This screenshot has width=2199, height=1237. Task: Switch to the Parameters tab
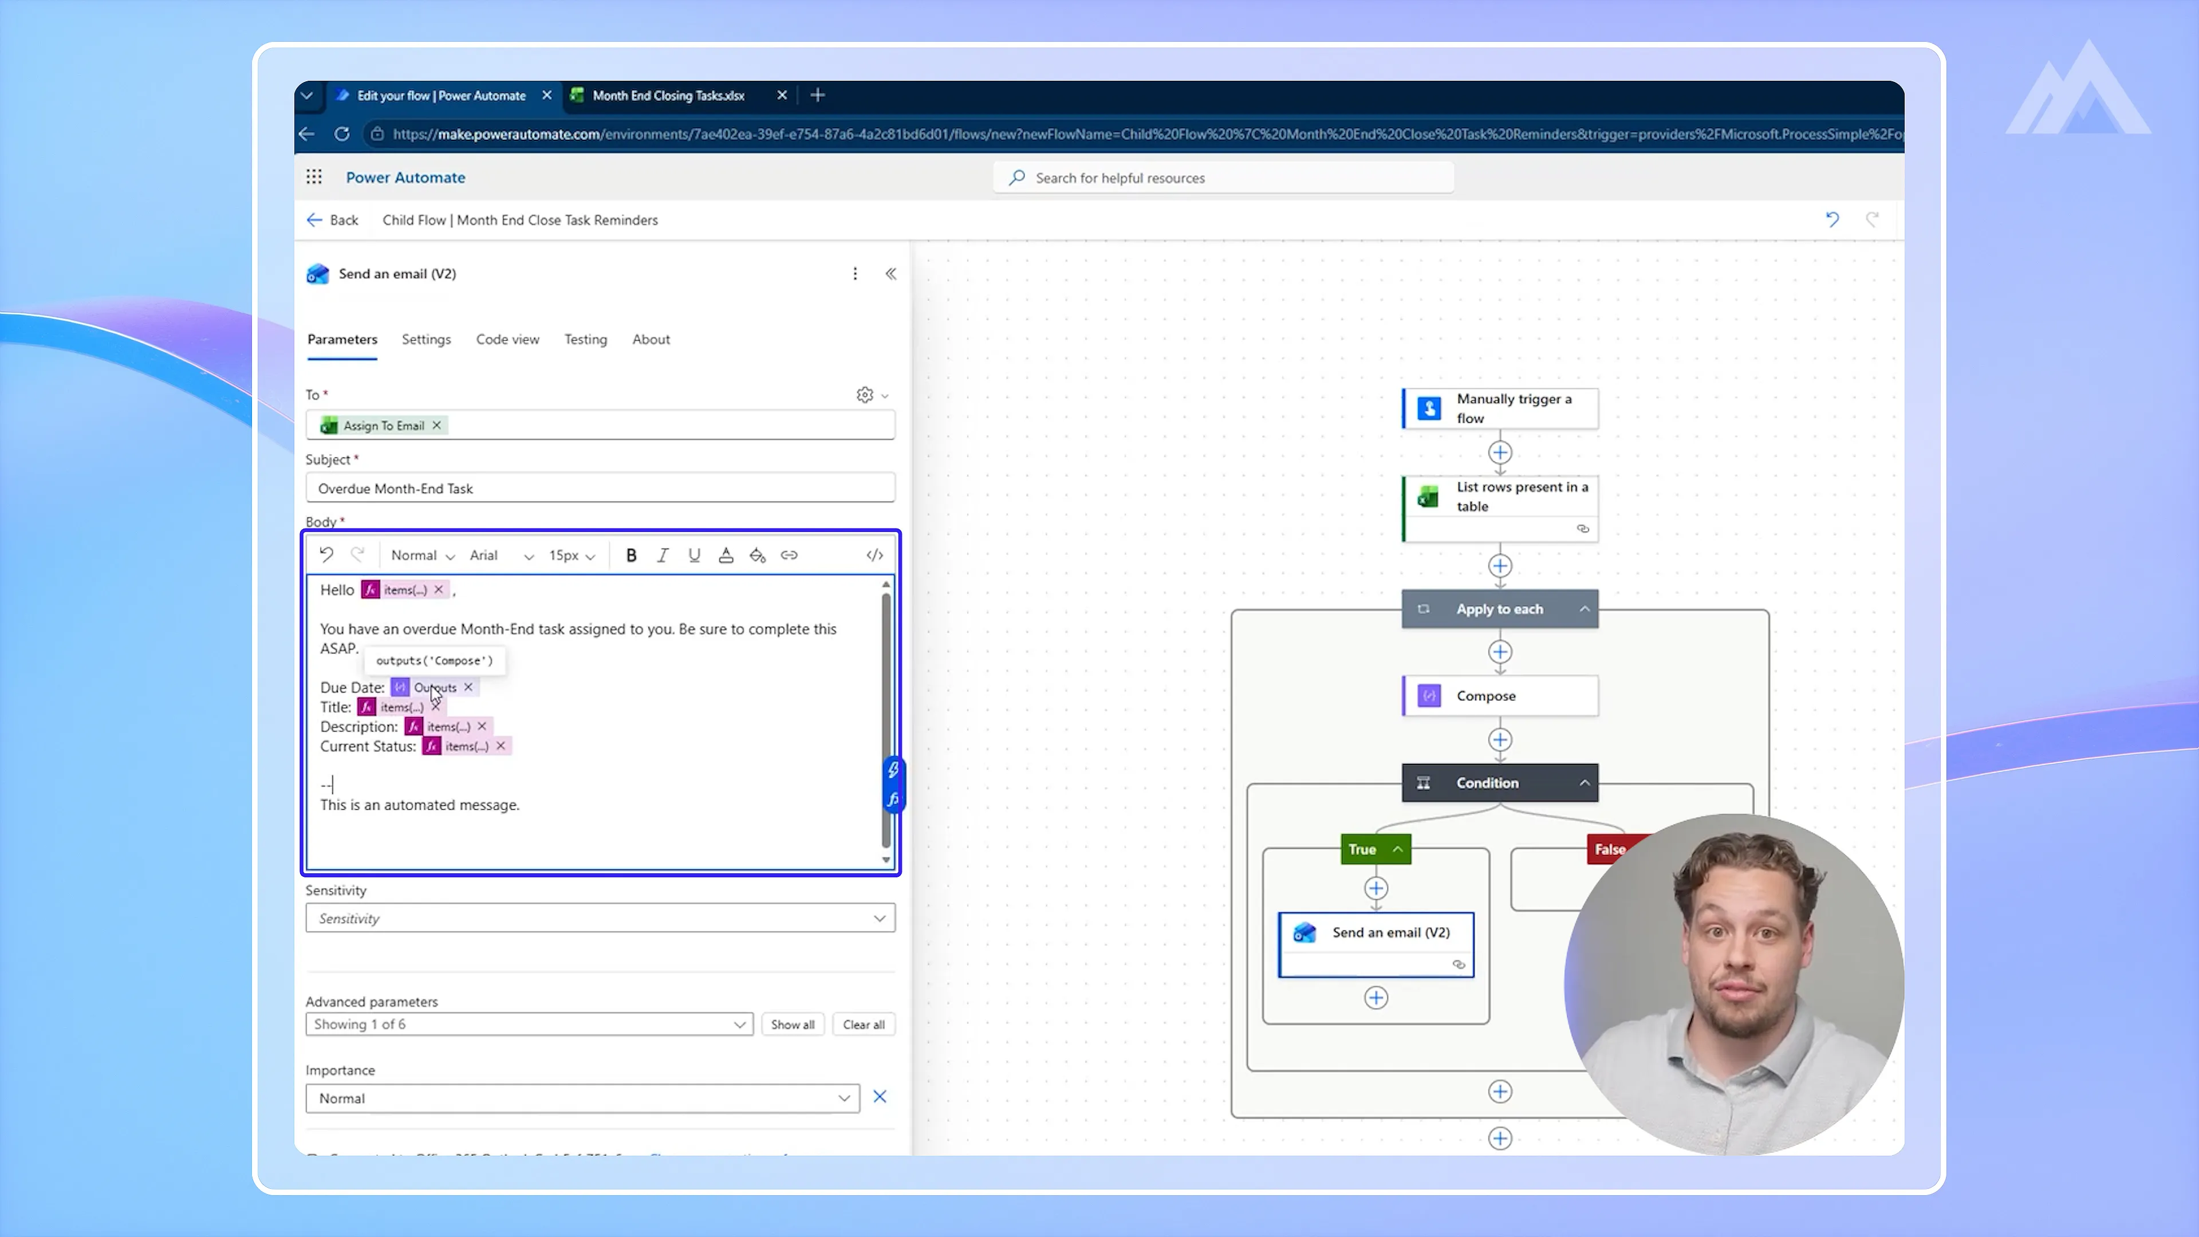[341, 339]
